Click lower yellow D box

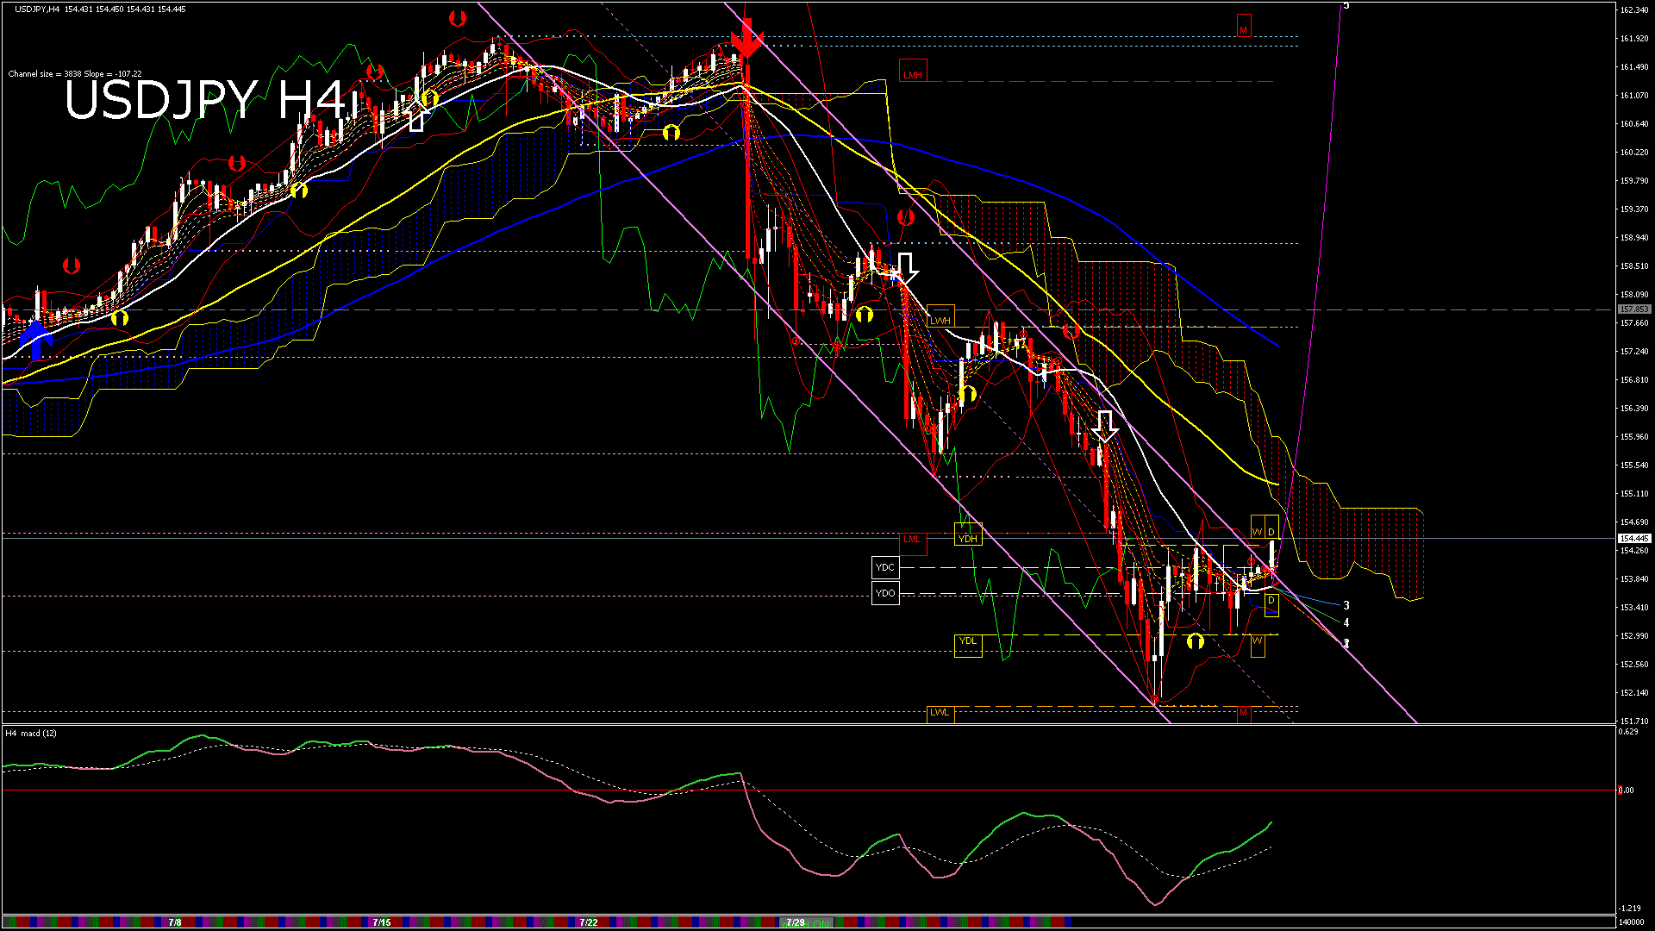[1271, 605]
